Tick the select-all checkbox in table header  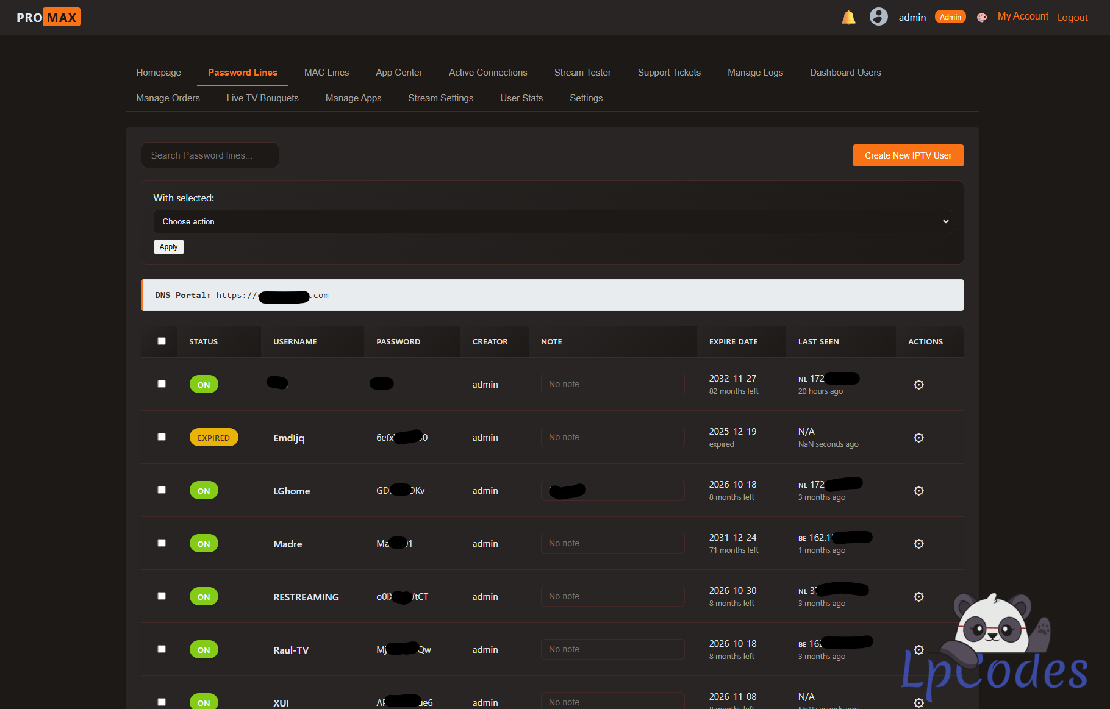tap(162, 341)
